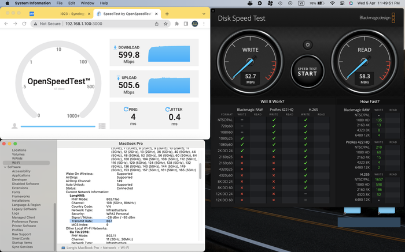Open the System Information app menu
The image size is (405, 252).
click(x=33, y=3)
